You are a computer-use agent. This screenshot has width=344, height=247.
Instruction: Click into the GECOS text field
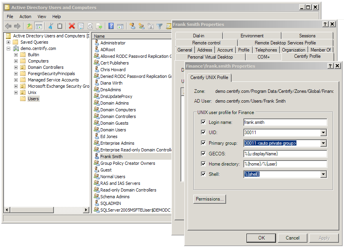coord(285,154)
